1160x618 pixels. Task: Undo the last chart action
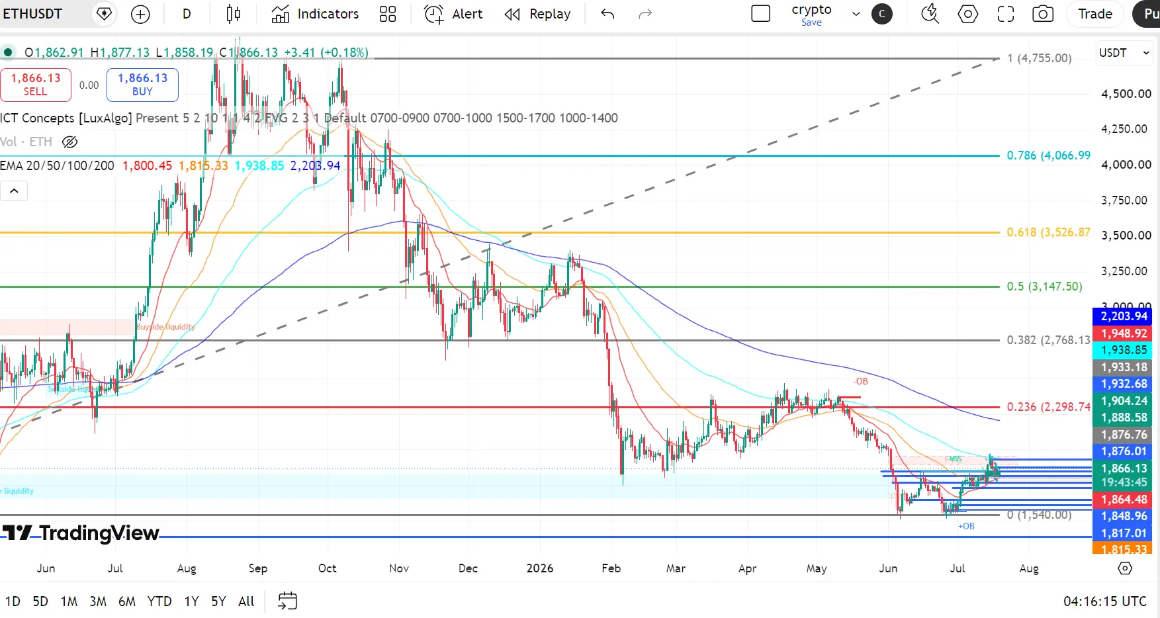coord(607,14)
